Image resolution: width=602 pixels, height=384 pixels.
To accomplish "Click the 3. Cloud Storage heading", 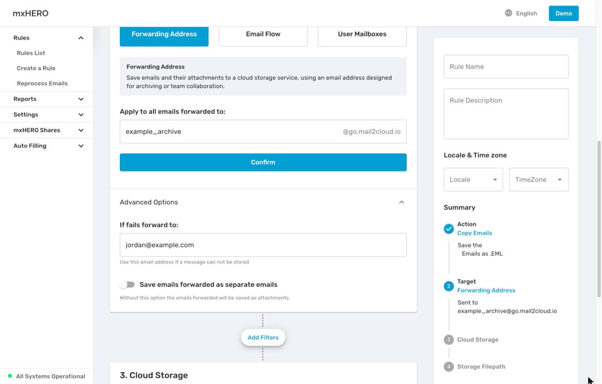I will 154,375.
